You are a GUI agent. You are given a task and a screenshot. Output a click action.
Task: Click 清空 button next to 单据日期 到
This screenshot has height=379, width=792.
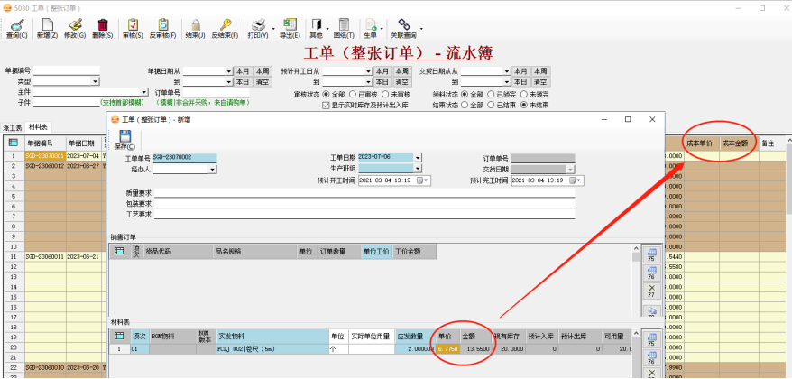point(262,82)
